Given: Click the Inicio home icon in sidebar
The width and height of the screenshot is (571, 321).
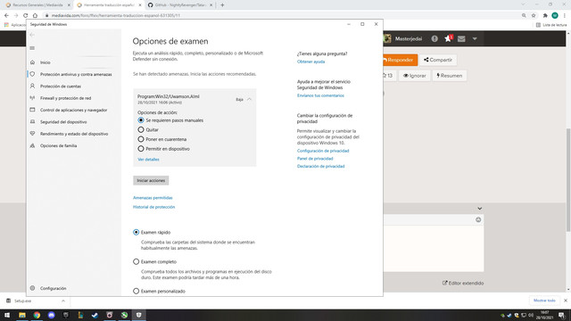Looking at the screenshot, I should click(x=32, y=62).
